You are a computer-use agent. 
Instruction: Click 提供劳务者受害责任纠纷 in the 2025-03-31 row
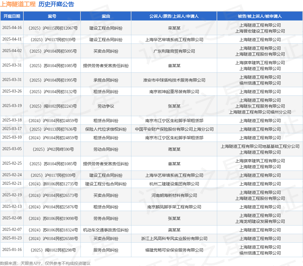[x=106, y=66]
